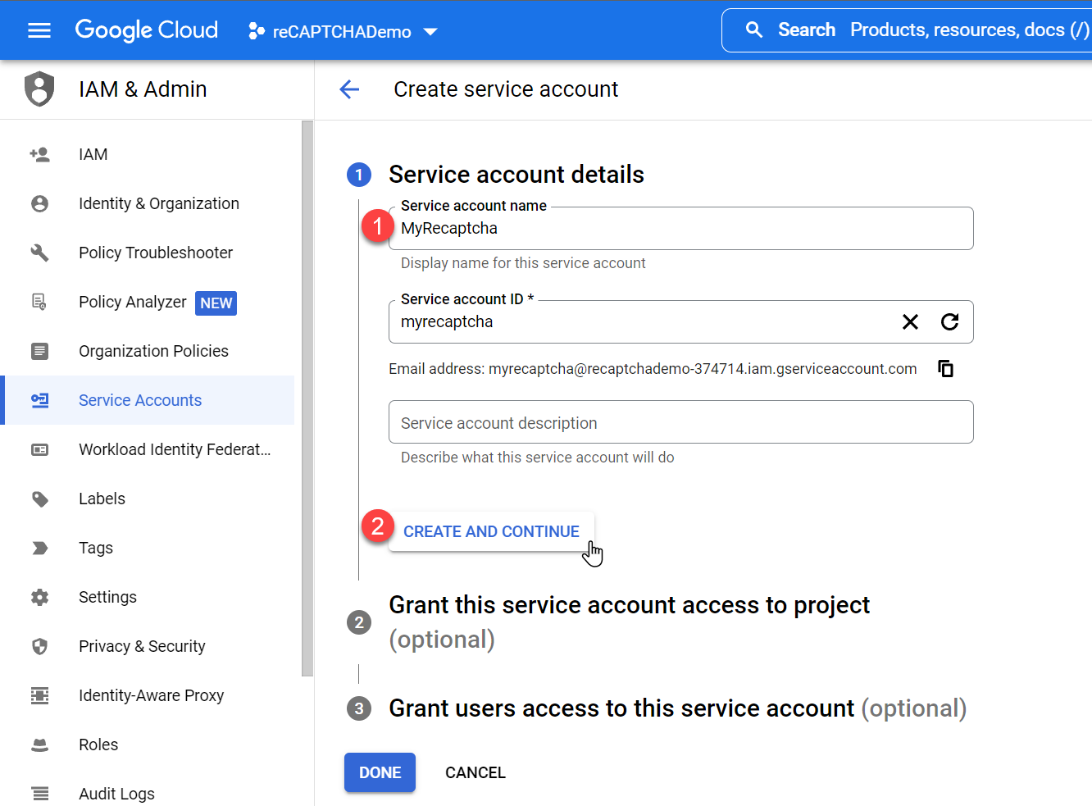Screen dimensions: 1092x806
Task: Click the search magnifier icon
Action: click(x=754, y=30)
